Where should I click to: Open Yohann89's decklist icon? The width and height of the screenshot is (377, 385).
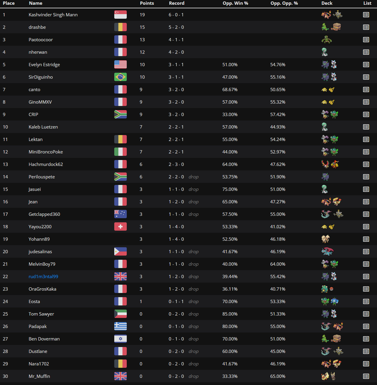[x=366, y=239]
